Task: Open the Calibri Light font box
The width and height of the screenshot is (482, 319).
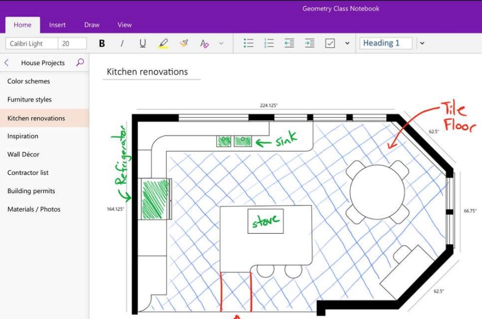Action: tap(32, 43)
